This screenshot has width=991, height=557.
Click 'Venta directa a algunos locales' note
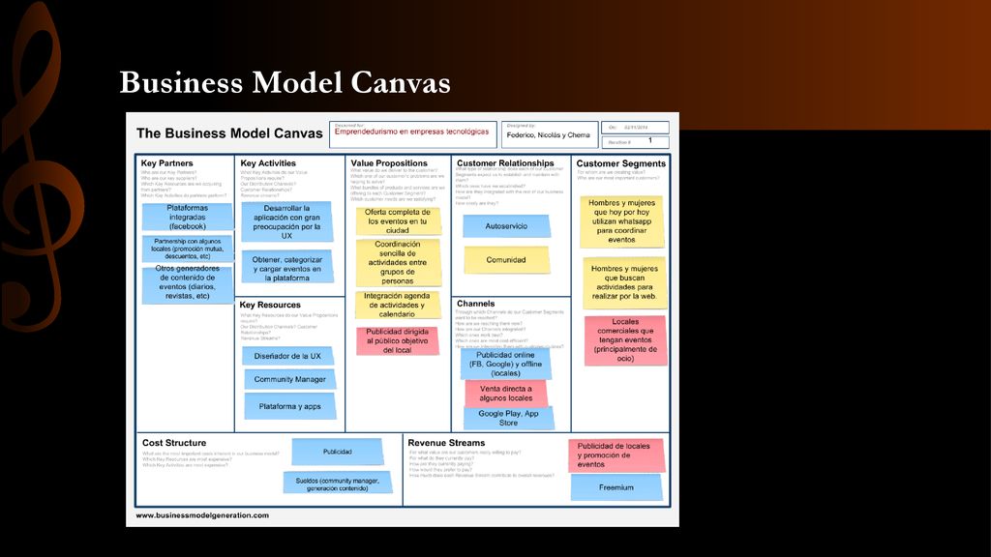pos(505,394)
